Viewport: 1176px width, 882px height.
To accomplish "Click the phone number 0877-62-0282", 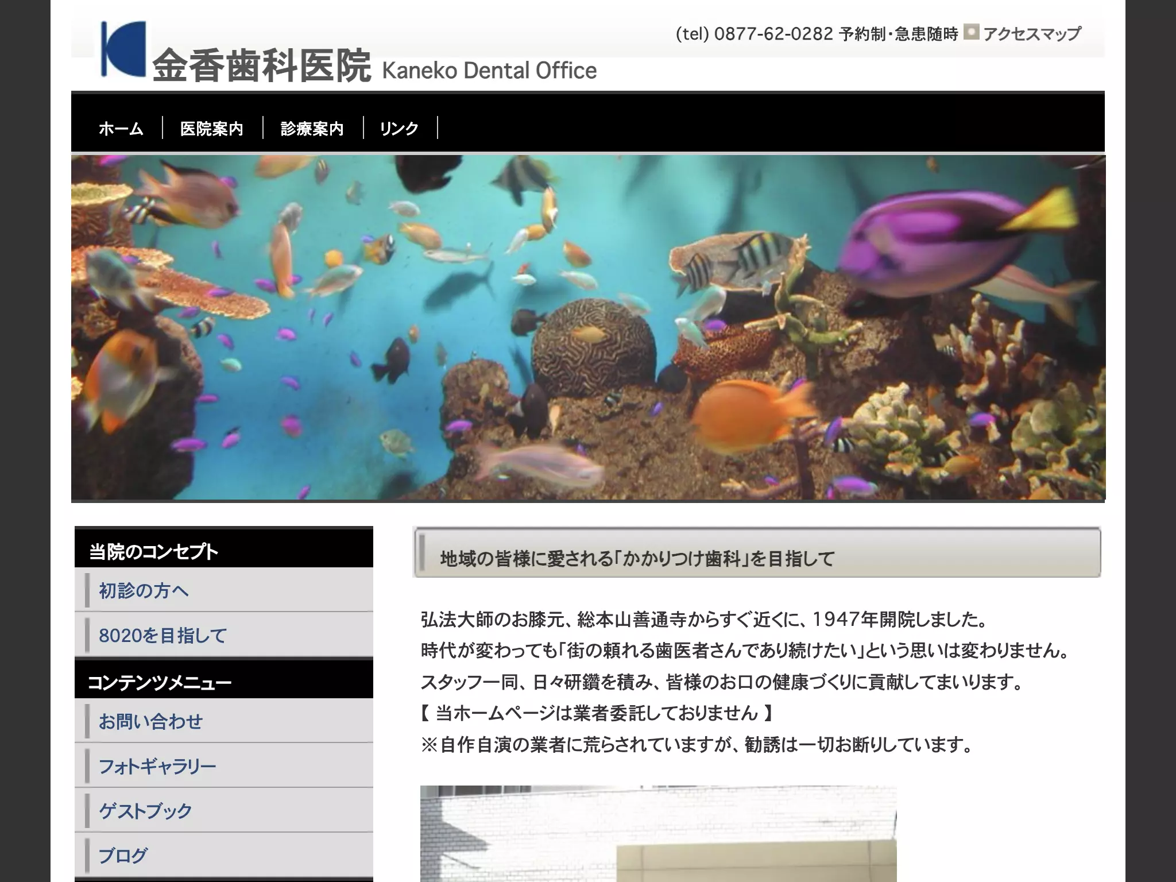I will [773, 34].
